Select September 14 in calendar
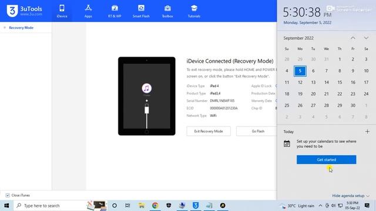Viewport: 376px width, 211px height. click(327, 82)
